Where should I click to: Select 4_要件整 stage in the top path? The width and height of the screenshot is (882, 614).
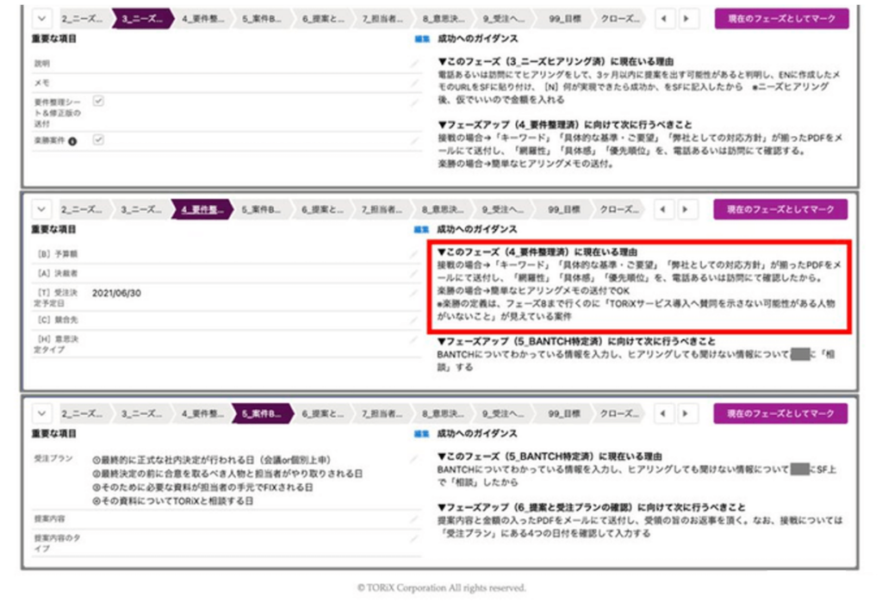pyautogui.click(x=202, y=19)
